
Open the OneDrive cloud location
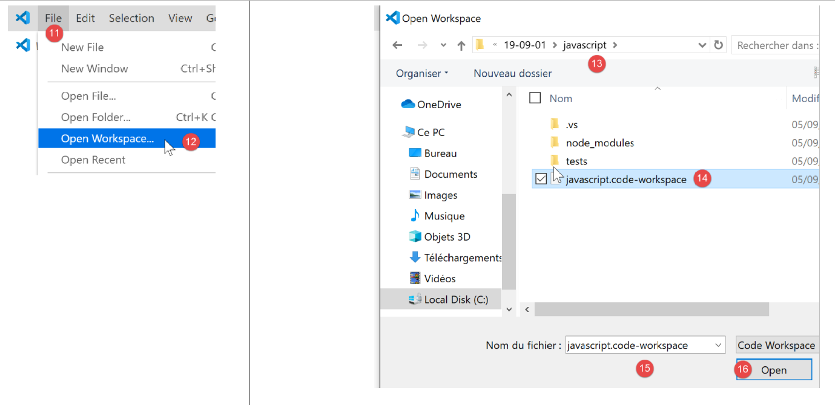tap(431, 105)
